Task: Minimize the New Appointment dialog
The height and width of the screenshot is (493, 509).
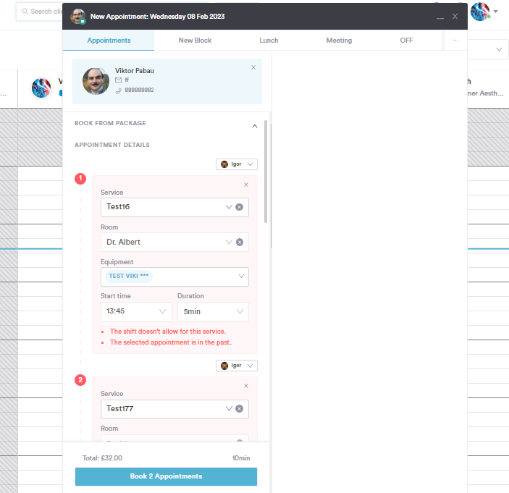Action: (439, 17)
